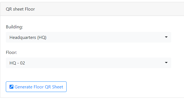The height and width of the screenshot is (107, 184).
Task: Click the Building: field label
Action: coord(14,27)
